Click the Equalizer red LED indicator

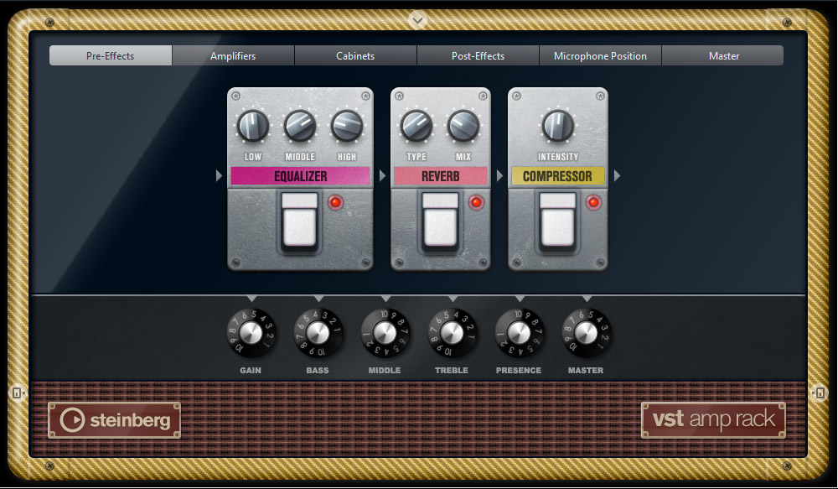point(336,202)
